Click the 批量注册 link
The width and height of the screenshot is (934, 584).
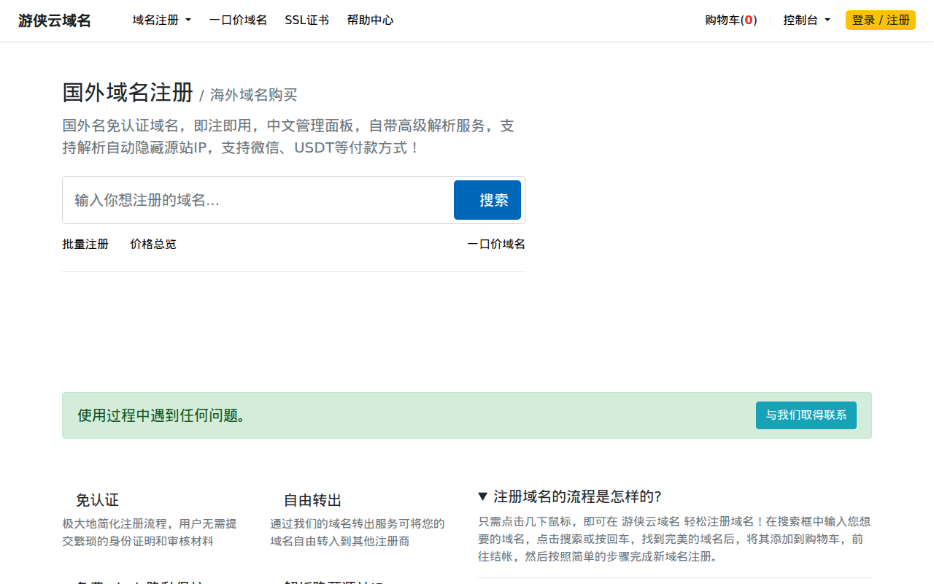85,244
